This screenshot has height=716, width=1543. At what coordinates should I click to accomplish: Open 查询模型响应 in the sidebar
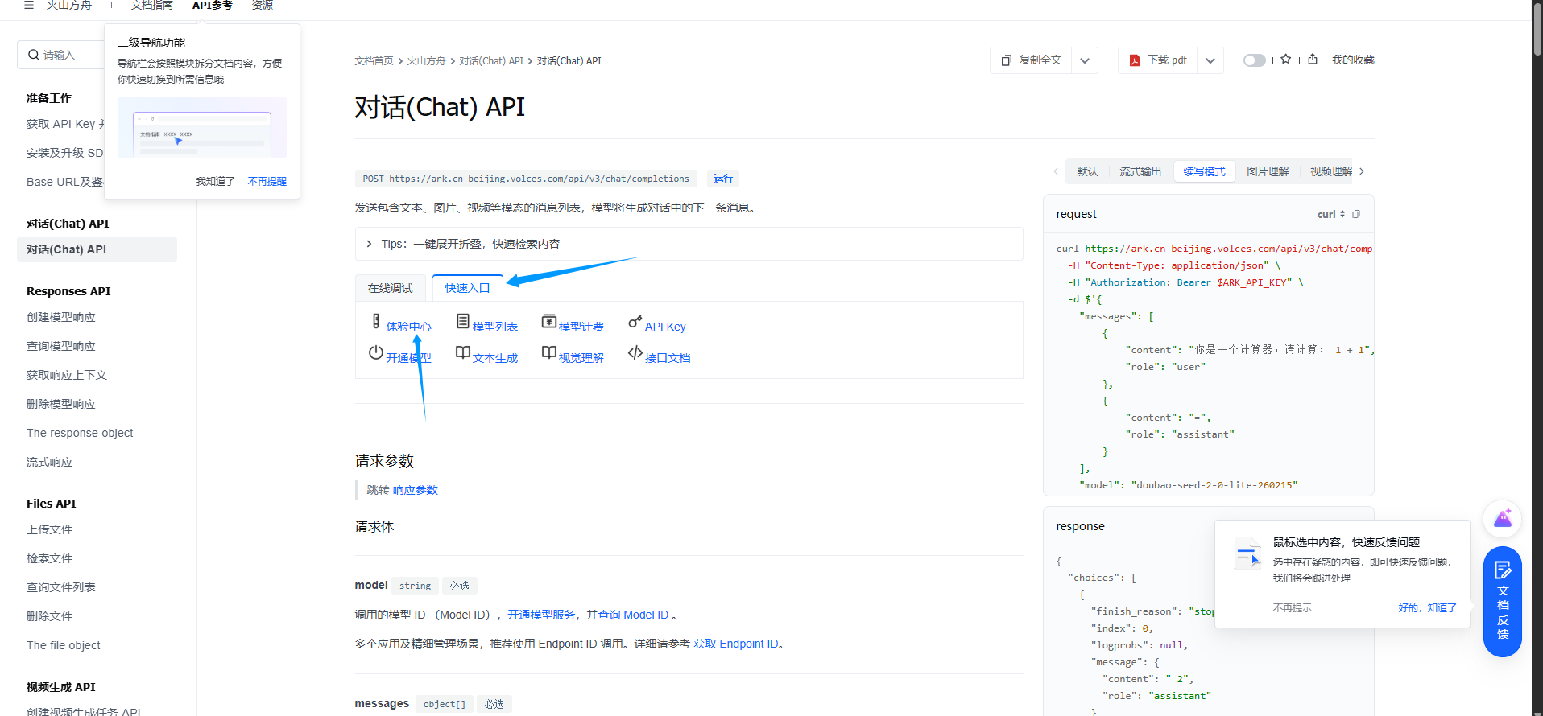coord(61,346)
